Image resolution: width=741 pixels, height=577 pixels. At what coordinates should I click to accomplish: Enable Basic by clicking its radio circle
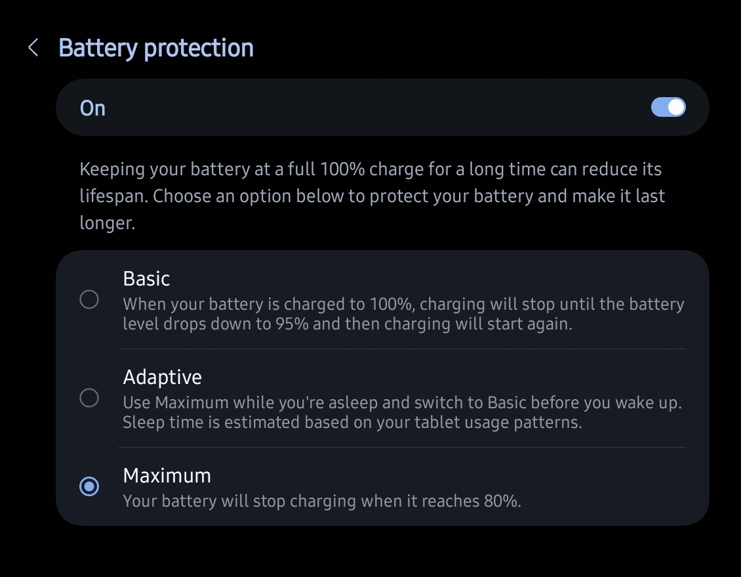click(89, 299)
